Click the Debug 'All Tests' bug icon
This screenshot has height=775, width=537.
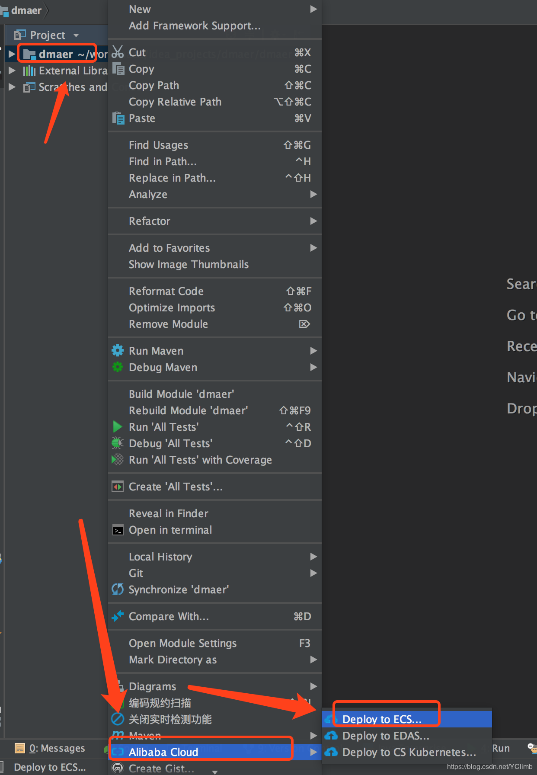pyautogui.click(x=117, y=443)
